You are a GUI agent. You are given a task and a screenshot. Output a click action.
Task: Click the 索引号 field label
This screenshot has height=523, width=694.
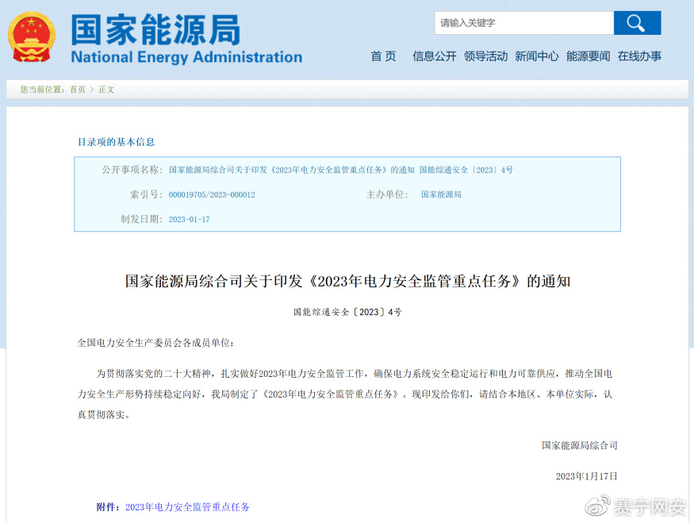pyautogui.click(x=146, y=194)
